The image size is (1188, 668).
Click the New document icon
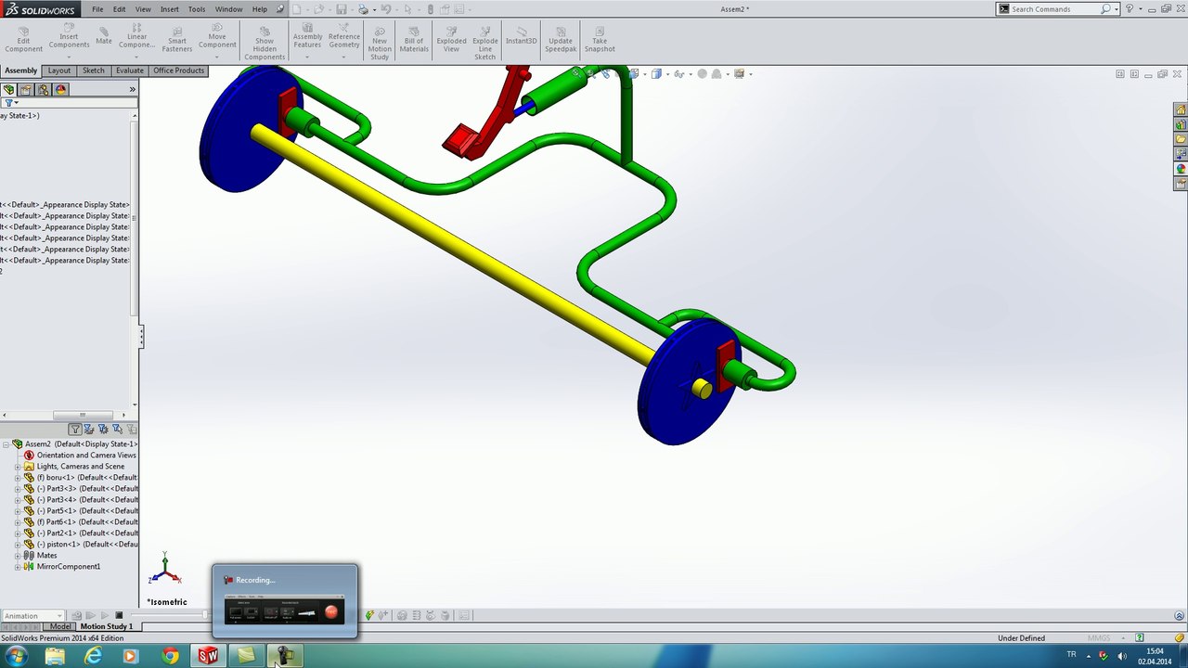coord(297,9)
